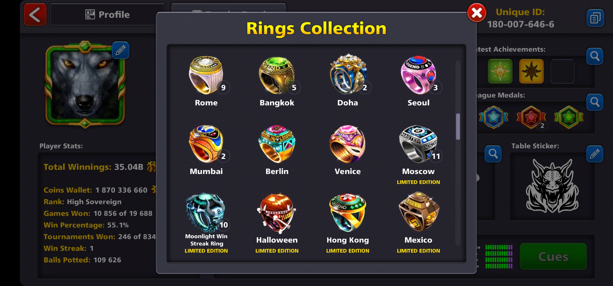The image size is (613, 286).
Task: Copy the Unique ID
Action: [595, 18]
